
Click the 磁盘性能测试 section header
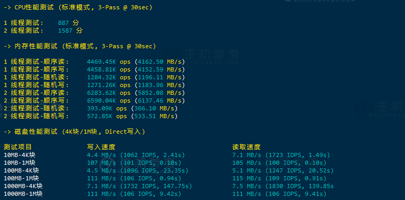point(74,132)
